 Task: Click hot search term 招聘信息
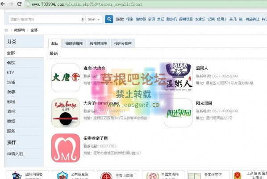click(x=186, y=19)
